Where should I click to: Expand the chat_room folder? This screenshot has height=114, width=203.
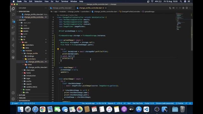click(32, 70)
